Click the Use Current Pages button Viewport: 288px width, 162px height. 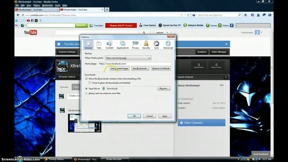[x=120, y=68]
